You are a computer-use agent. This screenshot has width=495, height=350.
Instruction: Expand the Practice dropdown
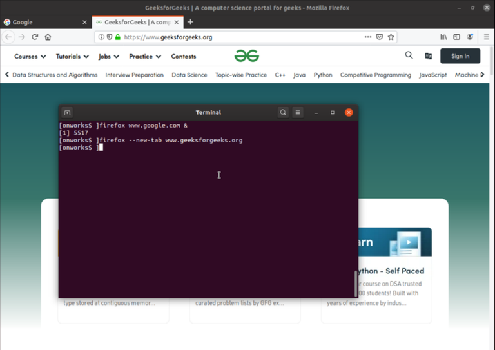tap(145, 57)
